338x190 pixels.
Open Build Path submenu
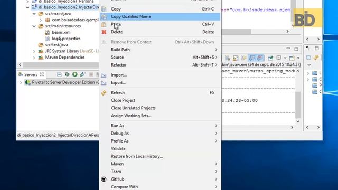click(160, 50)
